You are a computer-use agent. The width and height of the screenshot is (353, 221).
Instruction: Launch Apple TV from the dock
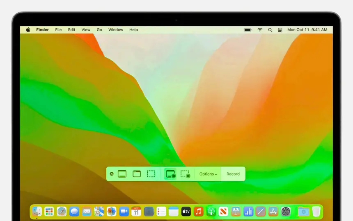pyautogui.click(x=186, y=211)
